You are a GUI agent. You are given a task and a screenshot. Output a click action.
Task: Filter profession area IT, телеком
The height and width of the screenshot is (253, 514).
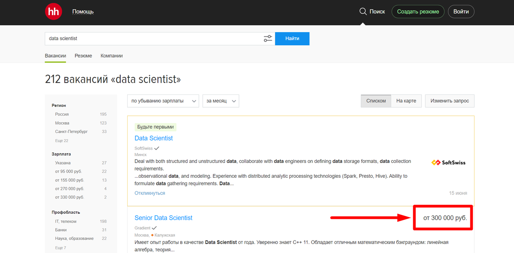pos(66,221)
